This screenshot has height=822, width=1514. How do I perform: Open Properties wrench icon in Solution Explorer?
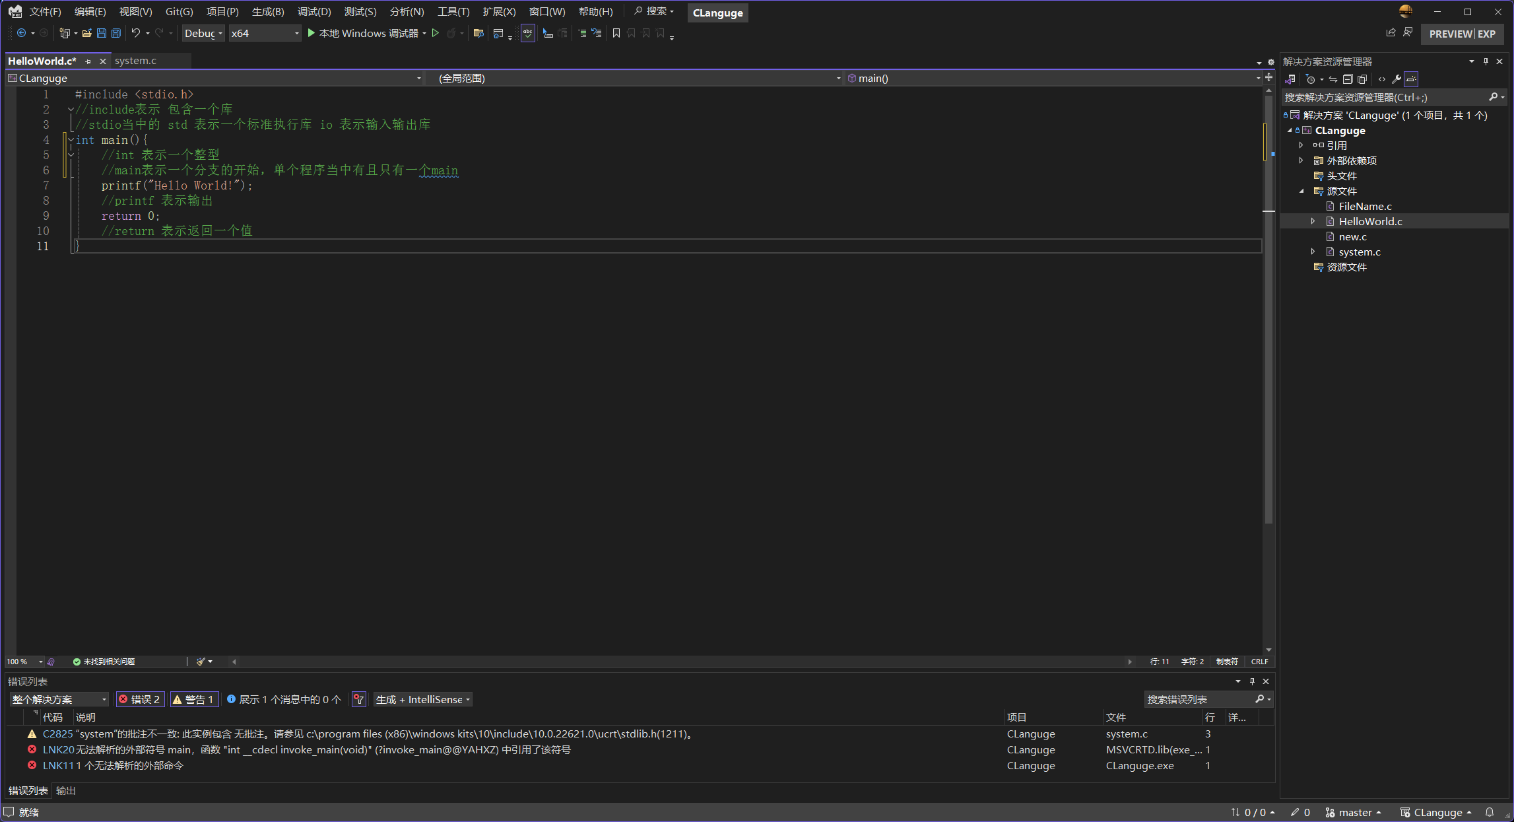click(x=1396, y=79)
